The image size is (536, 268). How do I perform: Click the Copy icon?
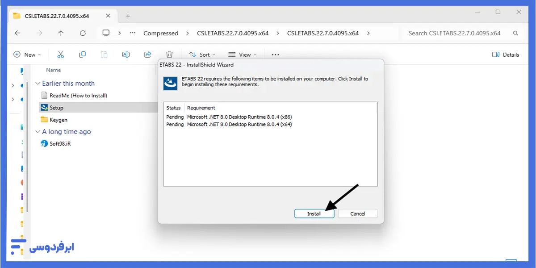coord(82,54)
